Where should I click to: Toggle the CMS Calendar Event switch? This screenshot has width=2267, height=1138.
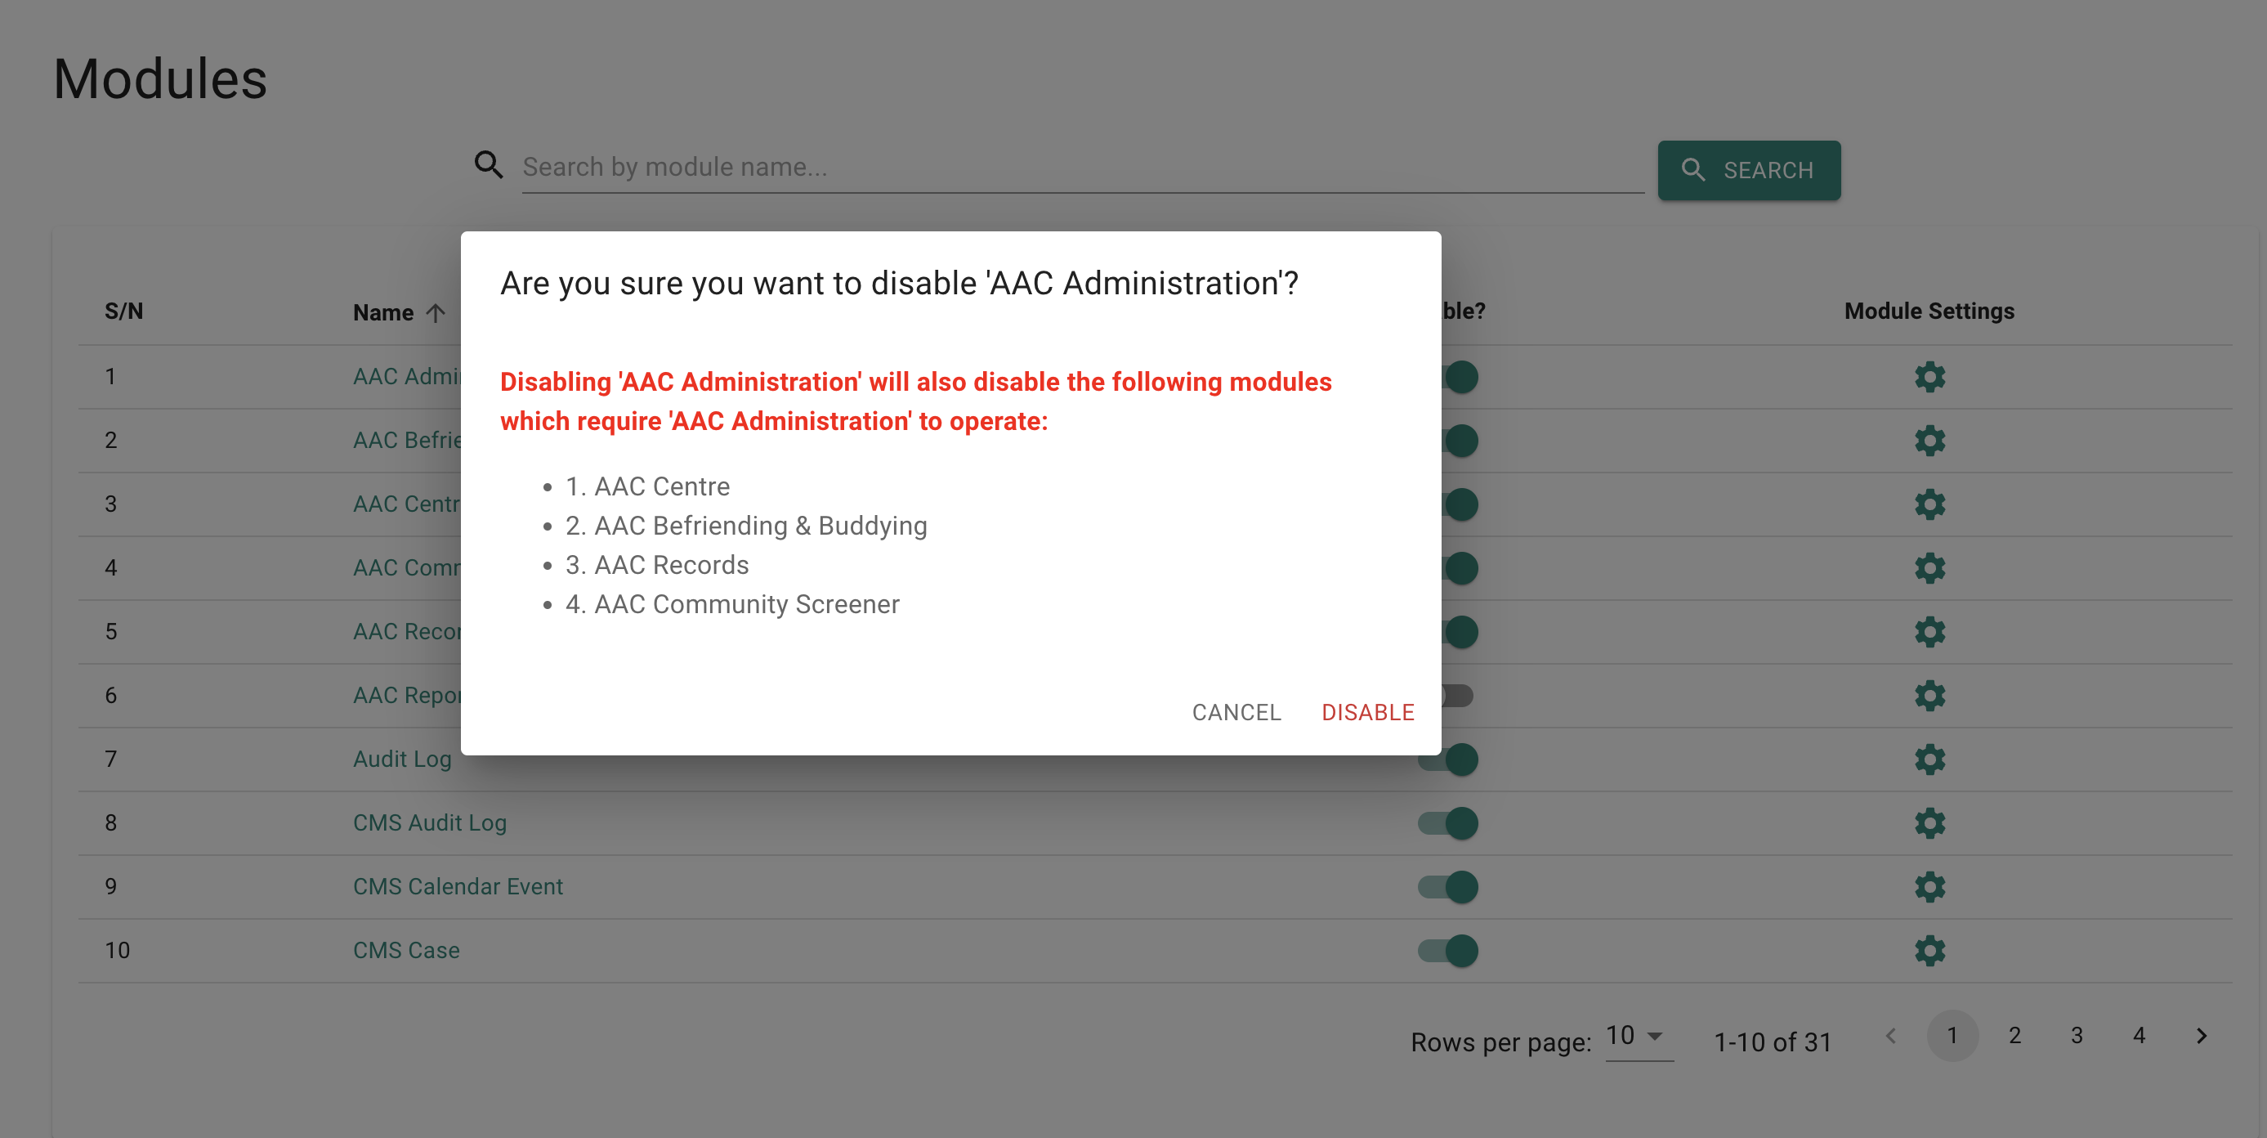coord(1447,886)
